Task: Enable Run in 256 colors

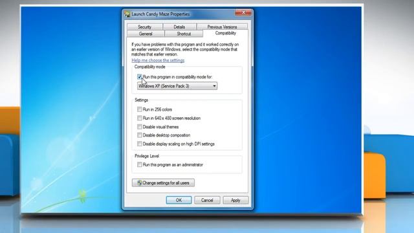Action: tap(140, 109)
